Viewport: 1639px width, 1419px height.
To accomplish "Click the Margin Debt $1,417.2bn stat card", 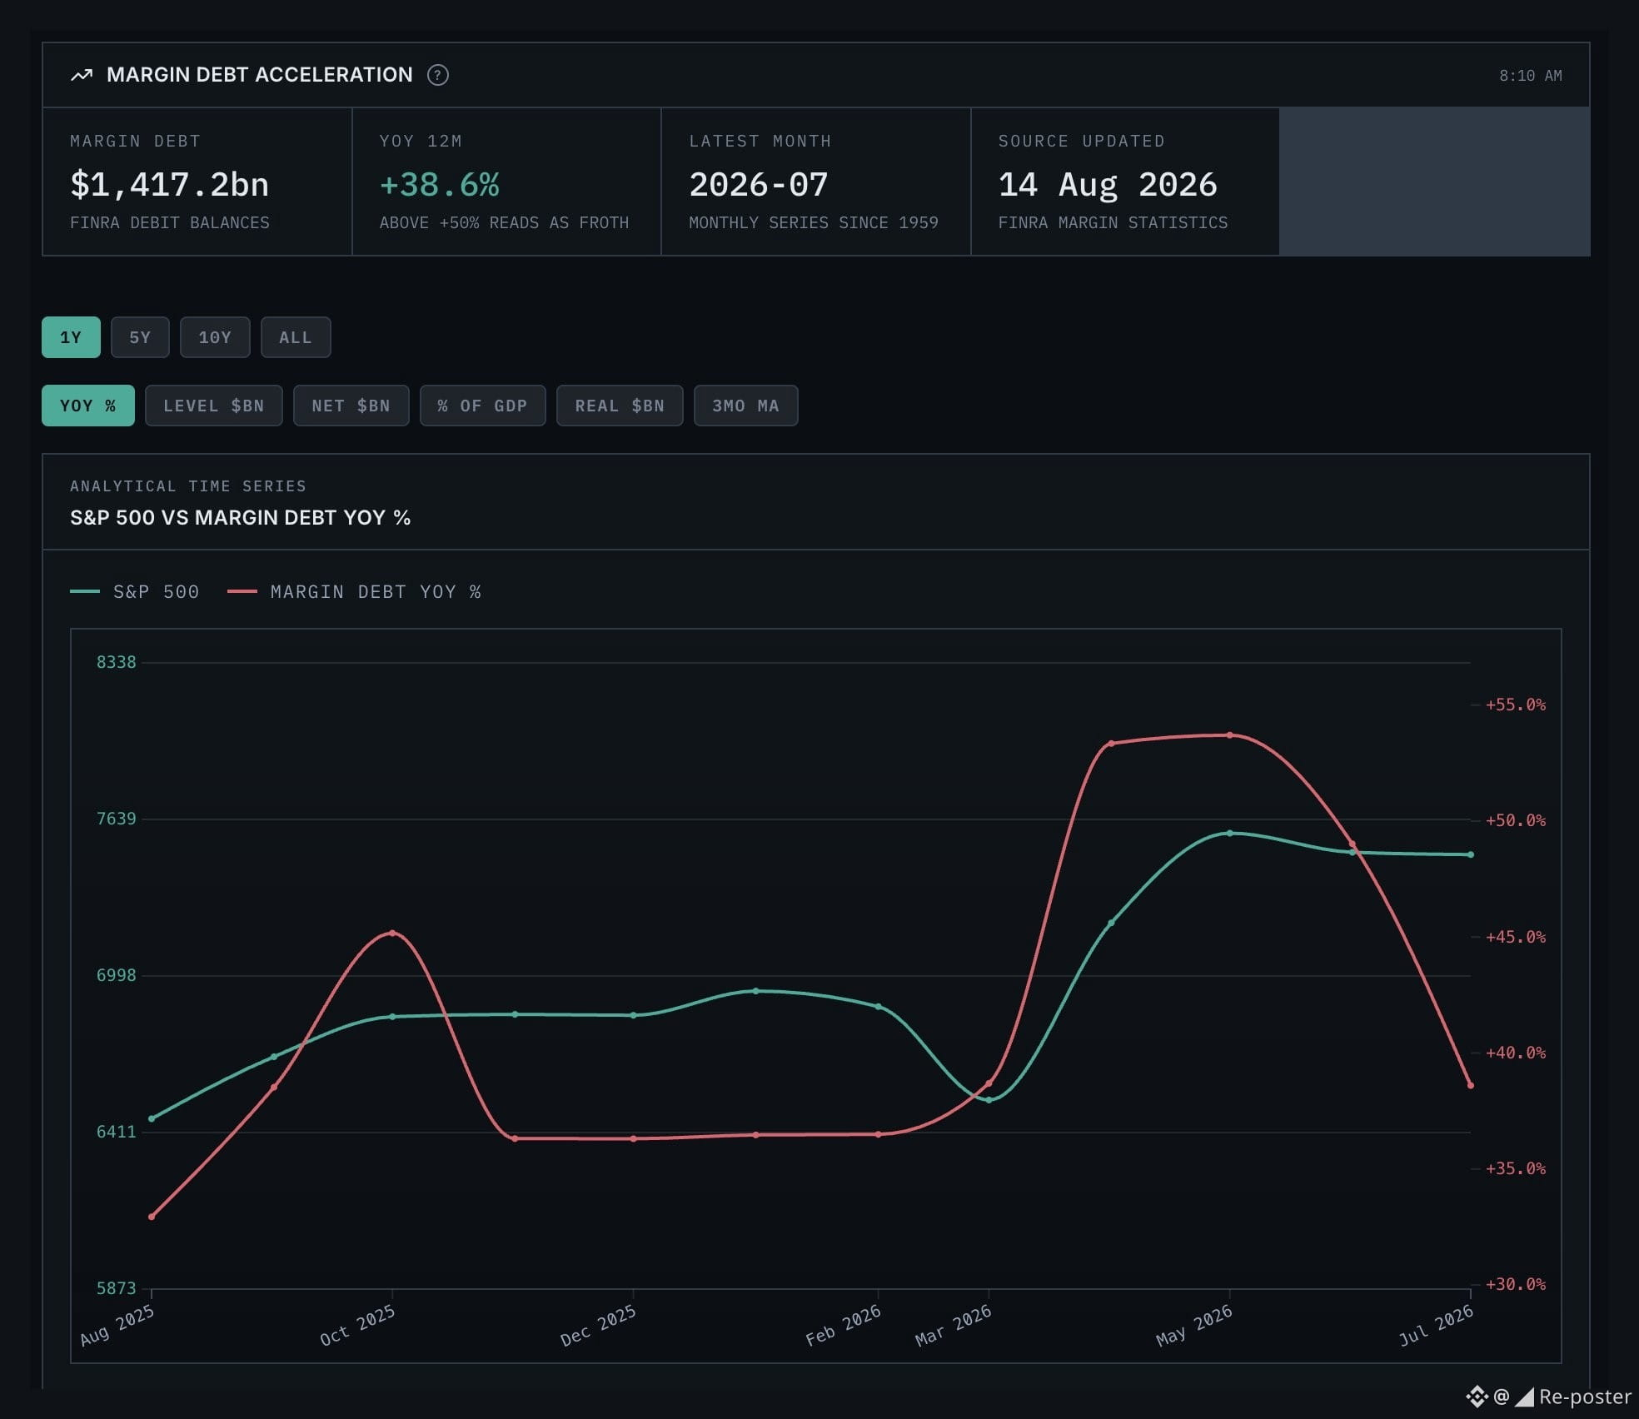I will click(197, 182).
